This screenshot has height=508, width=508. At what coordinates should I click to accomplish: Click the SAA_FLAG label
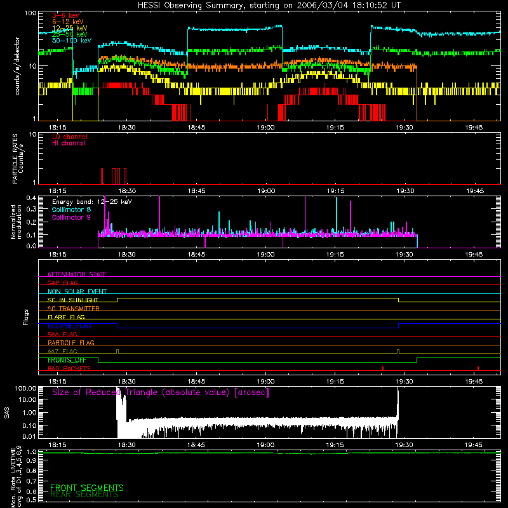click(62, 334)
